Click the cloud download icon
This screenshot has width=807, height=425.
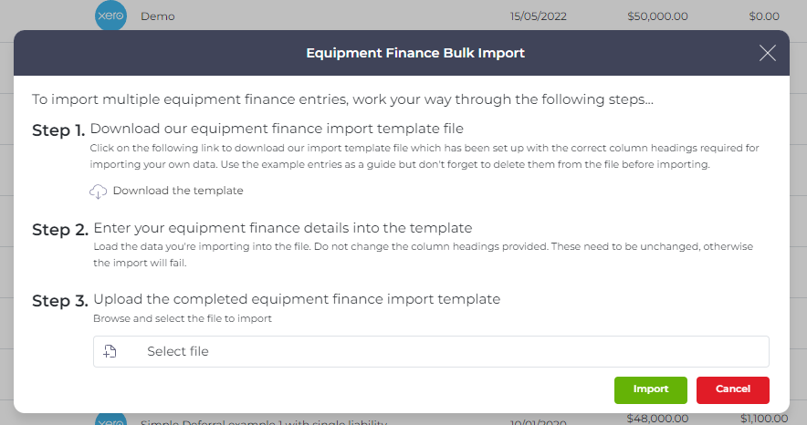[x=98, y=192]
